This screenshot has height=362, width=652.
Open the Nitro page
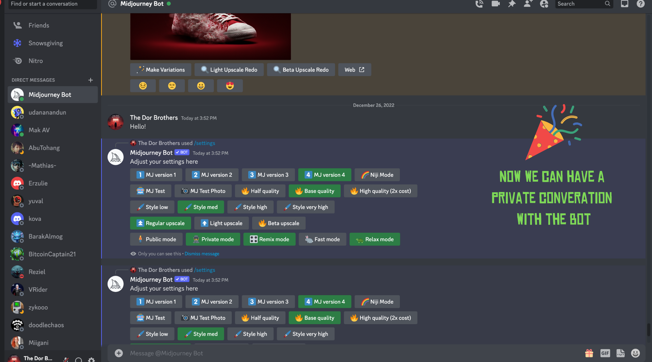click(53, 61)
